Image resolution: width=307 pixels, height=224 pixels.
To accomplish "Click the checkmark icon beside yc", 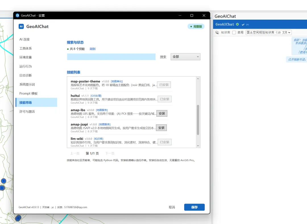I will [243, 25].
